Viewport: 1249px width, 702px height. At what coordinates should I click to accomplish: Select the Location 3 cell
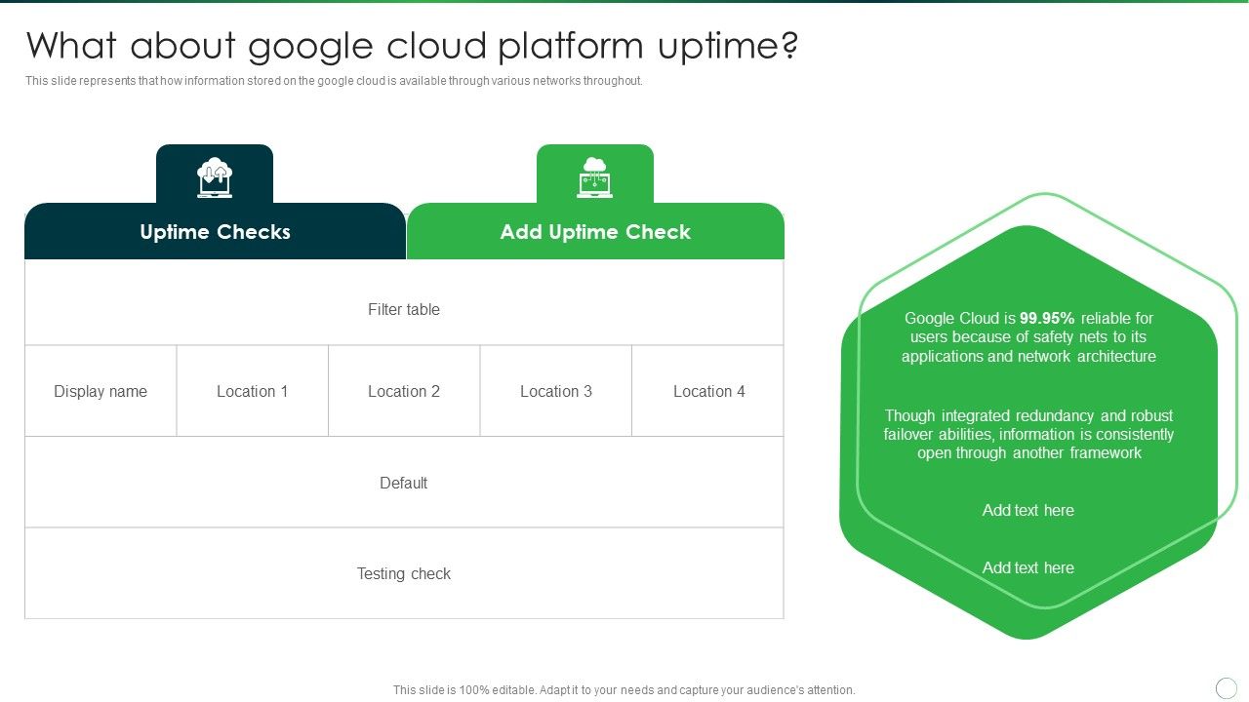[x=555, y=391]
